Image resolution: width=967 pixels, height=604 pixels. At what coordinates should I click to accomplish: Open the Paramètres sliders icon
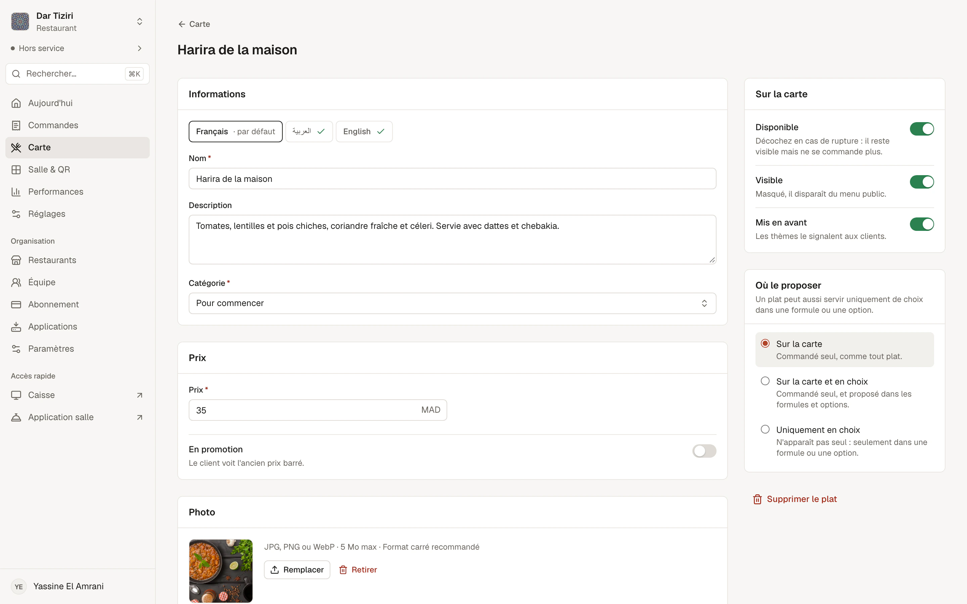16,349
